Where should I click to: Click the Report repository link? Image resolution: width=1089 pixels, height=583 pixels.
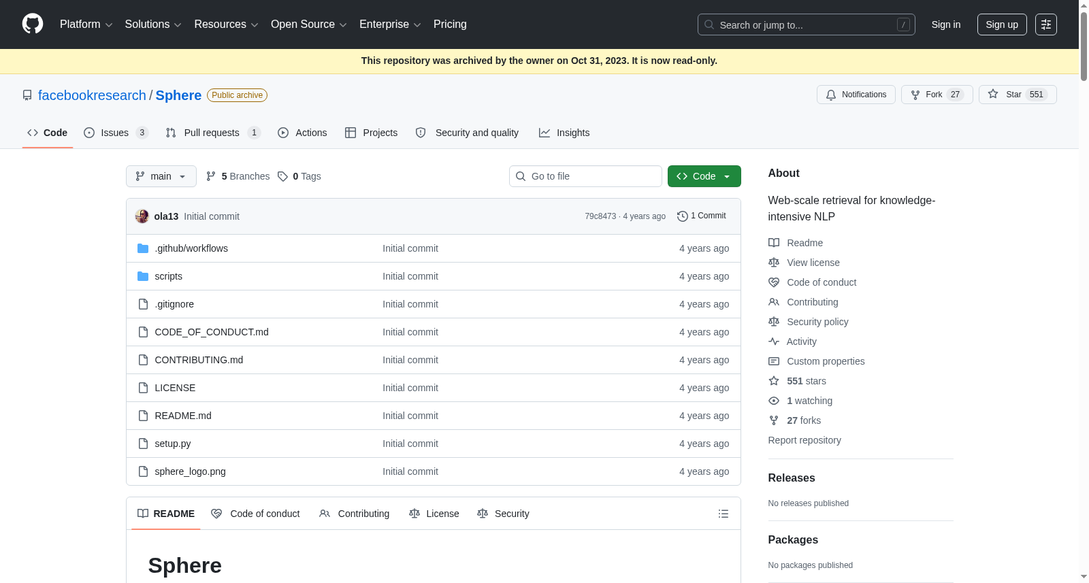click(804, 440)
